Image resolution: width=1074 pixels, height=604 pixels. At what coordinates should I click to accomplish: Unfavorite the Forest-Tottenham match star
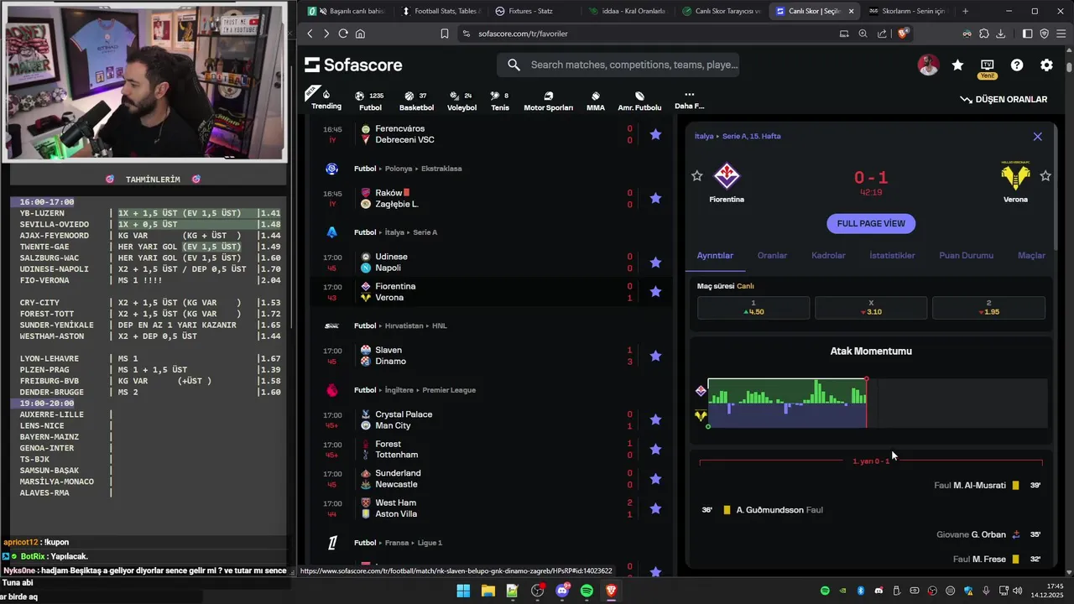(x=655, y=450)
